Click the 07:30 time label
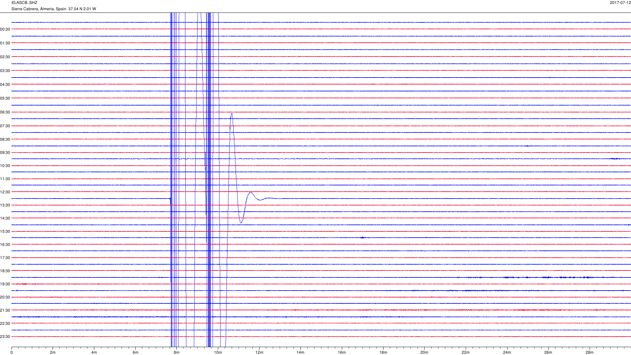 click(5, 126)
